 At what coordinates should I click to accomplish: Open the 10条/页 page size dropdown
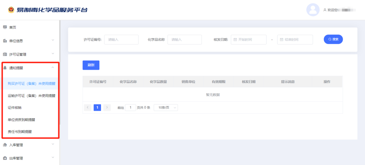pyautogui.click(x=166, y=107)
